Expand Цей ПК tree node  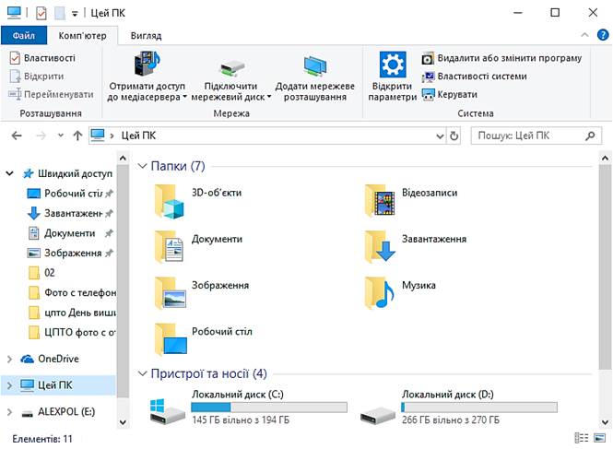[x=9, y=385]
